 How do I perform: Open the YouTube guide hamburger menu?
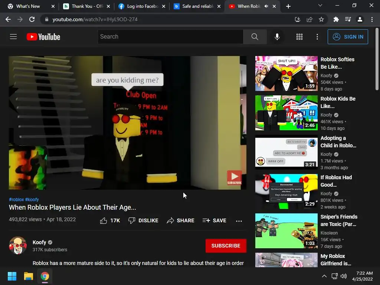pos(13,37)
